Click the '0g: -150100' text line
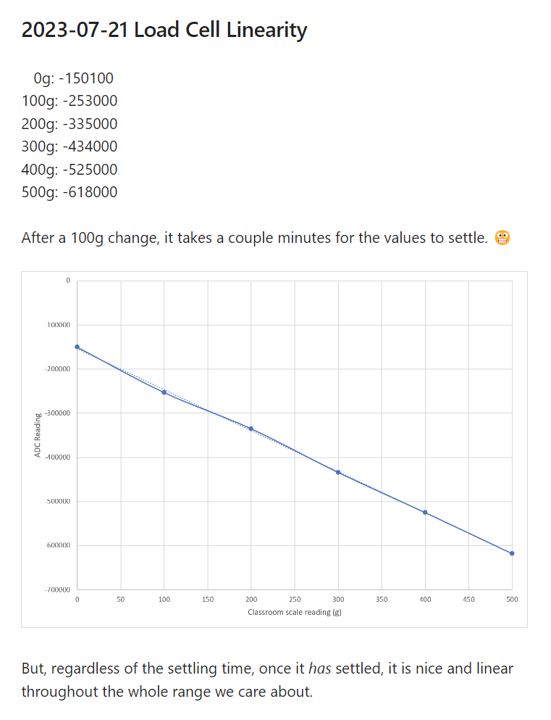551x720 pixels. (73, 78)
